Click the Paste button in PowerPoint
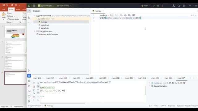This screenshot has width=198, height=111. [x=4, y=16]
